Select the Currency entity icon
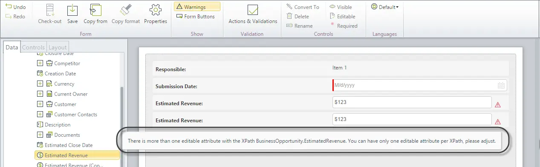 tap(49, 84)
